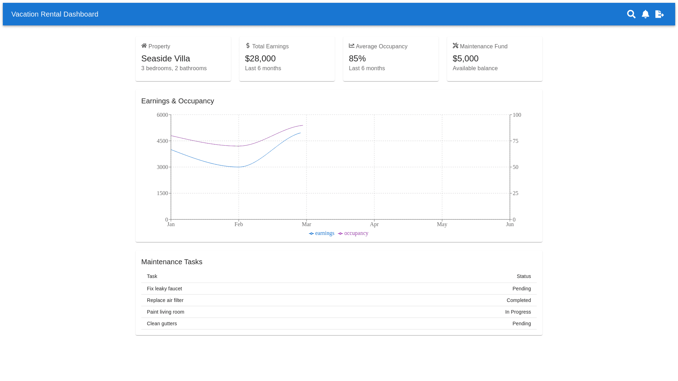Select the Seaside Villa property card
Viewport: 678px width, 381px height.
coord(183,59)
